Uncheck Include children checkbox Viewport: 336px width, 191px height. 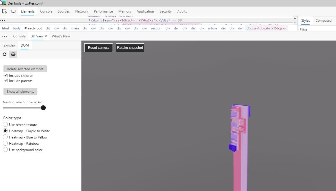click(x=6, y=75)
